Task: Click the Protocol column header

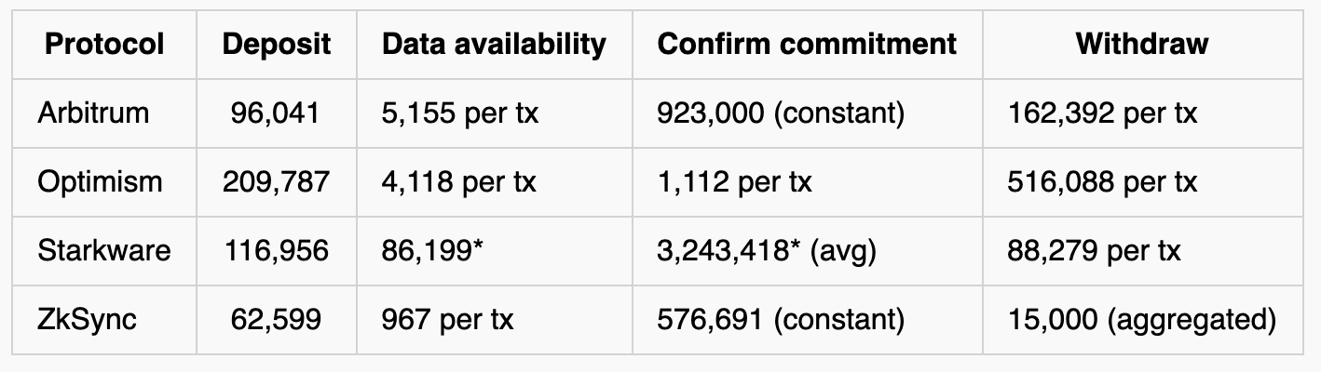Action: [104, 44]
